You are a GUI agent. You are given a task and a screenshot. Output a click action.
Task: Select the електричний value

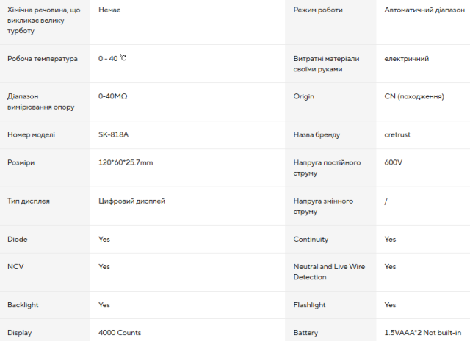click(x=406, y=59)
